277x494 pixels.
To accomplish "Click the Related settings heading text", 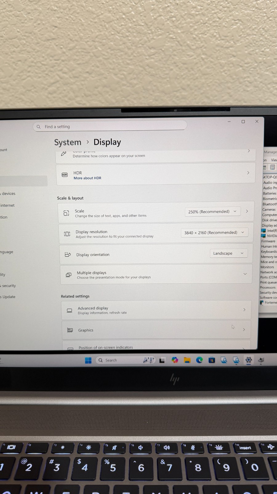I will click(75, 296).
